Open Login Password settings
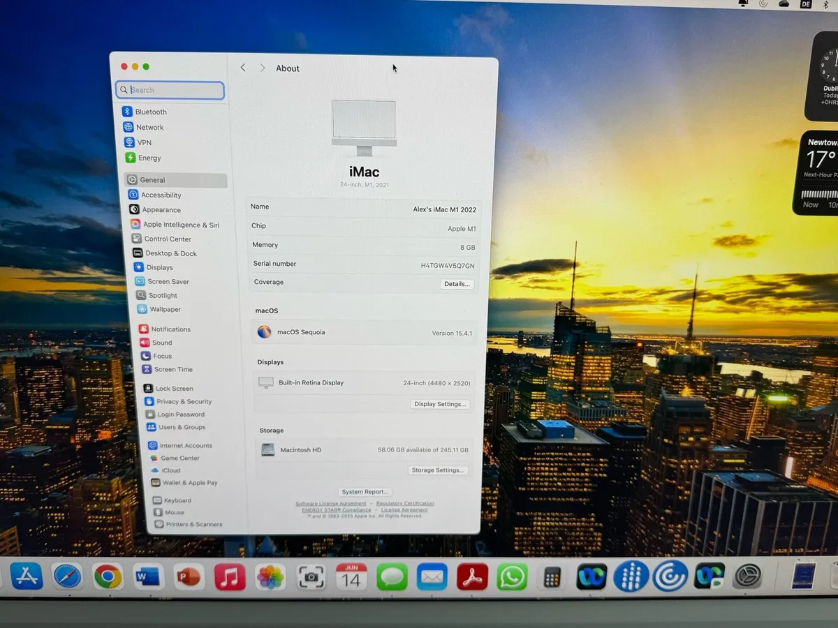Image resolution: width=838 pixels, height=628 pixels. [175, 414]
